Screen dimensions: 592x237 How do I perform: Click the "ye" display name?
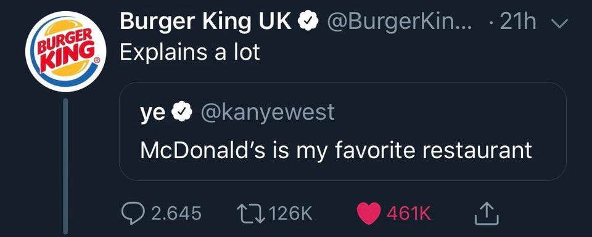pos(153,113)
